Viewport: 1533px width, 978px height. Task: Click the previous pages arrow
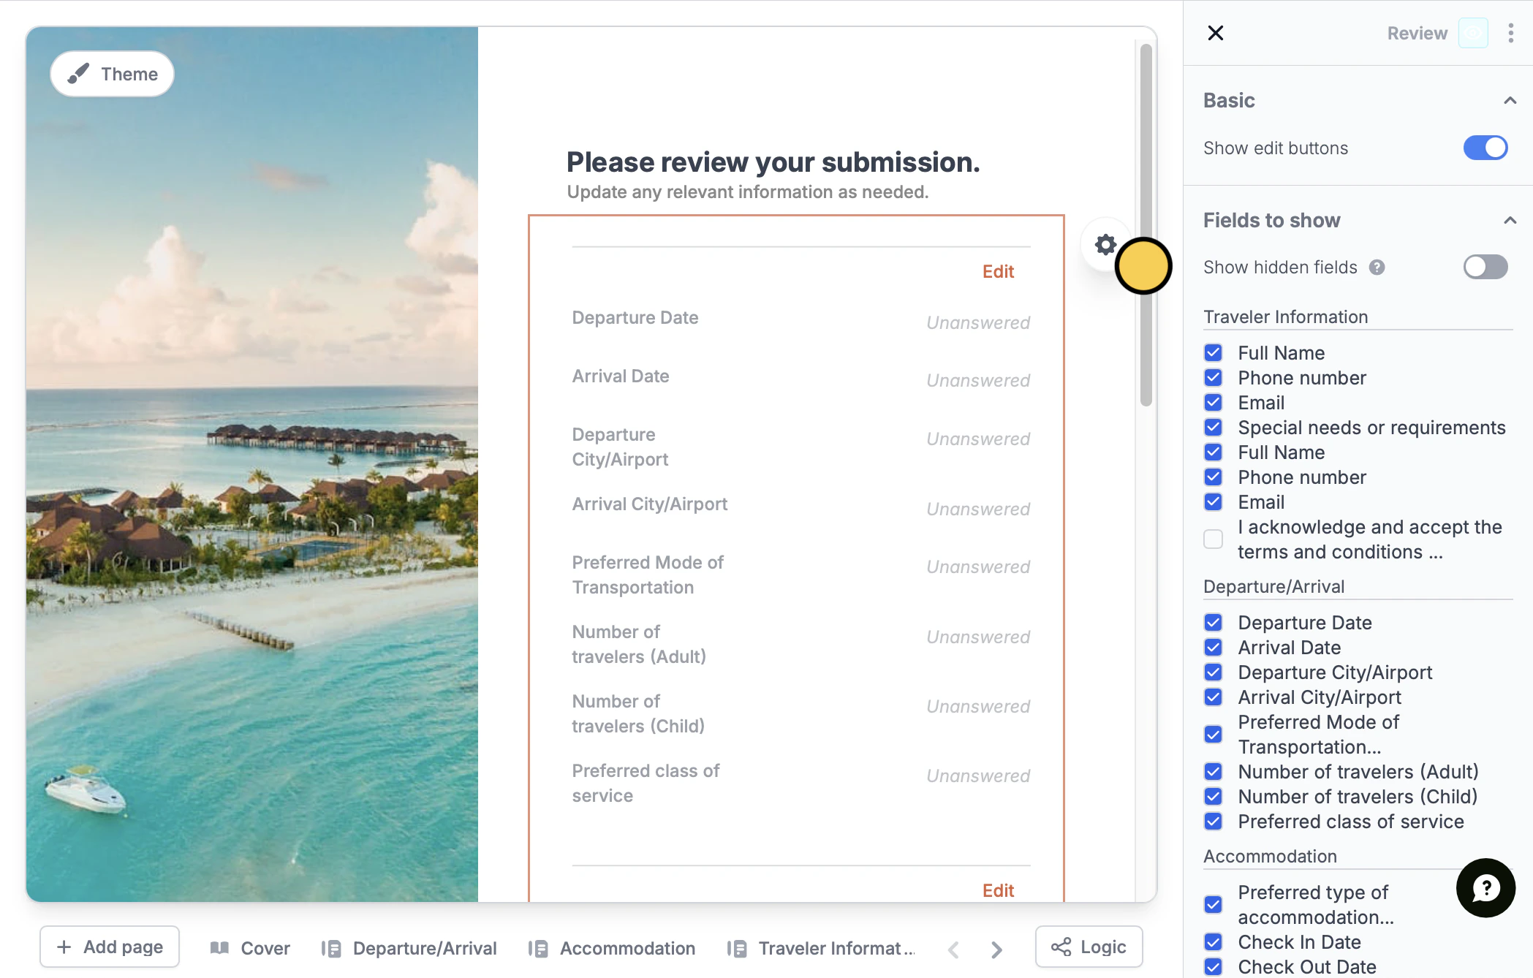(953, 949)
